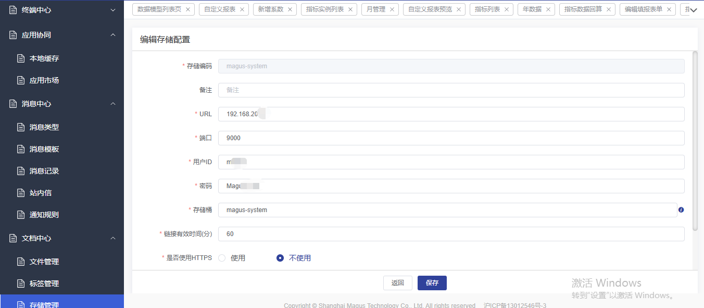
Task: Switch to the 月管理 tab
Action: pyautogui.click(x=376, y=9)
